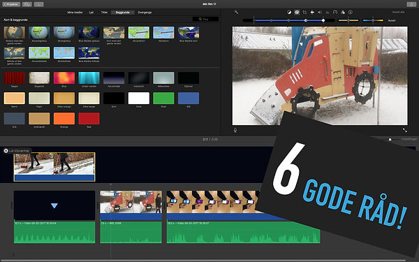Select the Industriel dark background
The image size is (419, 262).
click(x=139, y=78)
